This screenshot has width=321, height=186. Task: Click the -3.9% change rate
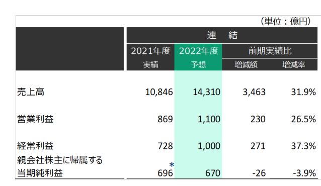coord(304,173)
